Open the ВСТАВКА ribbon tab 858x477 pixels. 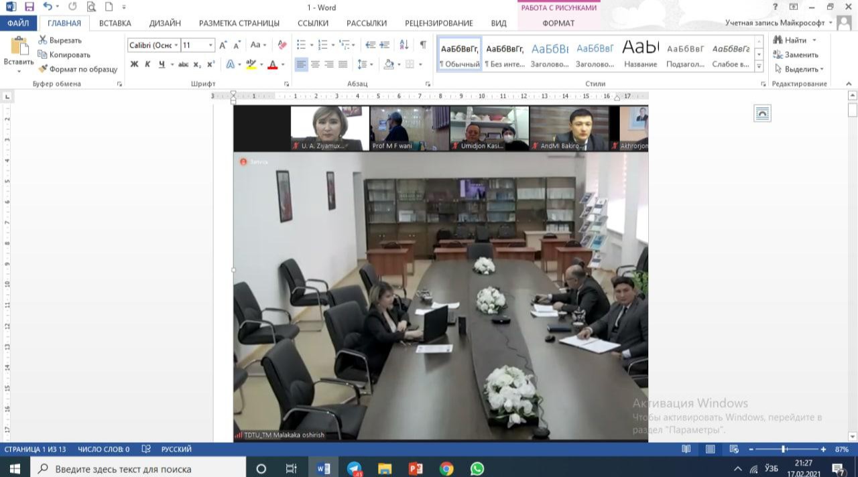click(x=115, y=23)
